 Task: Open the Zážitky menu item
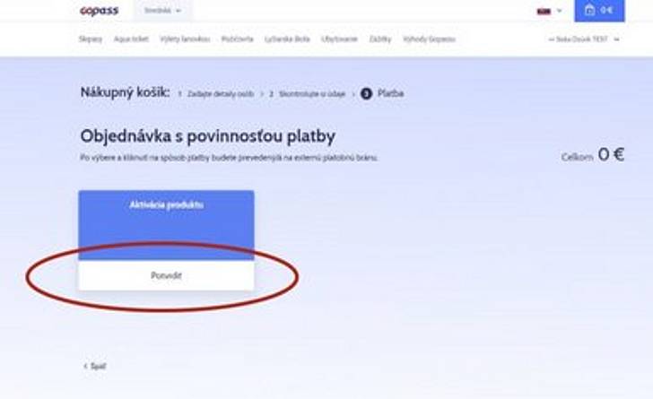pos(380,39)
